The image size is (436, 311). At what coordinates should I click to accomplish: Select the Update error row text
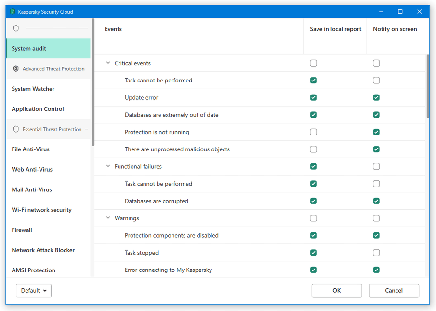click(141, 97)
